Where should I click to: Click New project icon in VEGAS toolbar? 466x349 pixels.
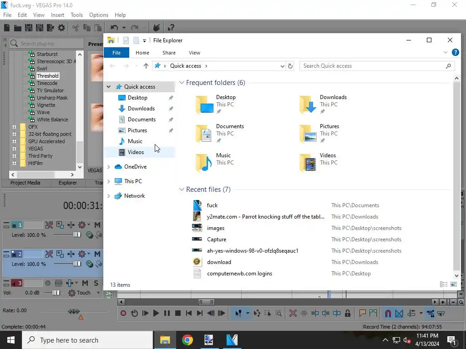coord(6,28)
